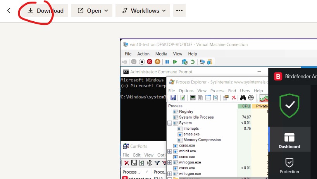Open Edit menu in CurrPorts
The image size is (317, 179).
(x=137, y=155)
